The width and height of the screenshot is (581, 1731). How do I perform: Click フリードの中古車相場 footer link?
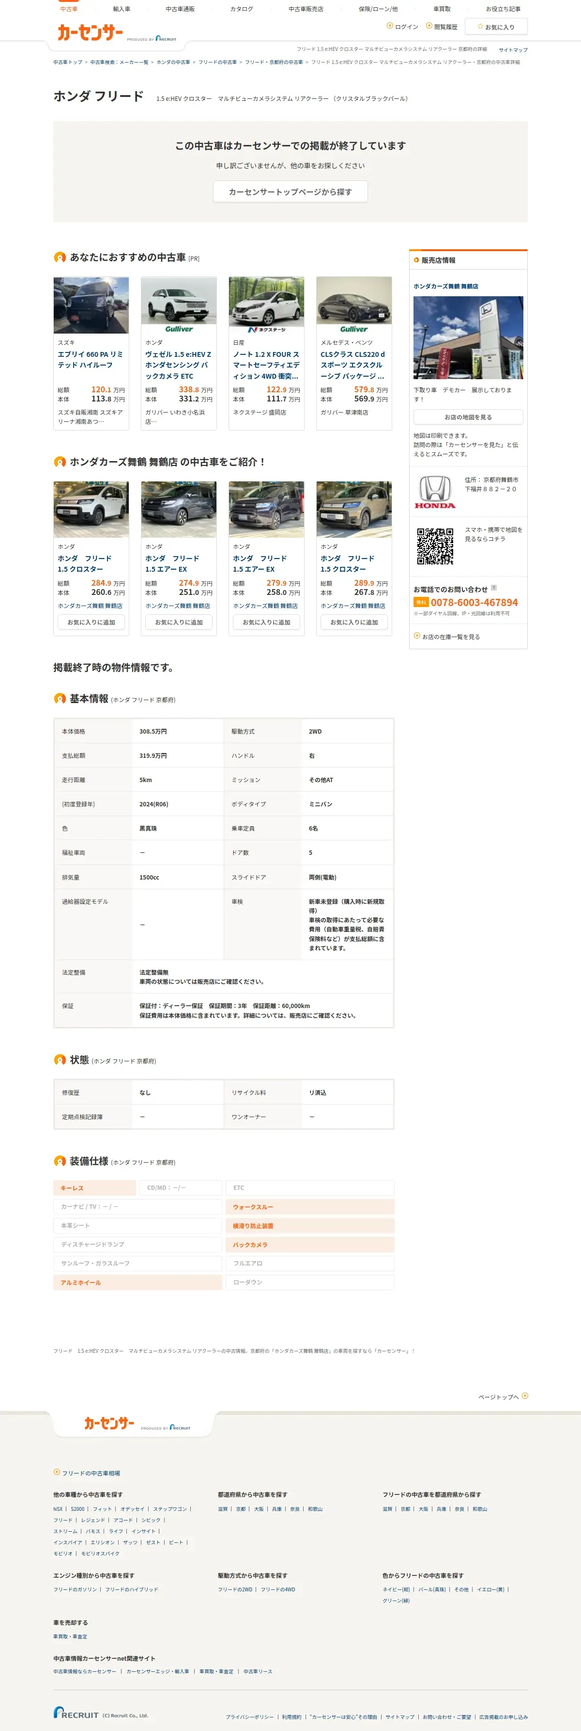click(91, 1473)
